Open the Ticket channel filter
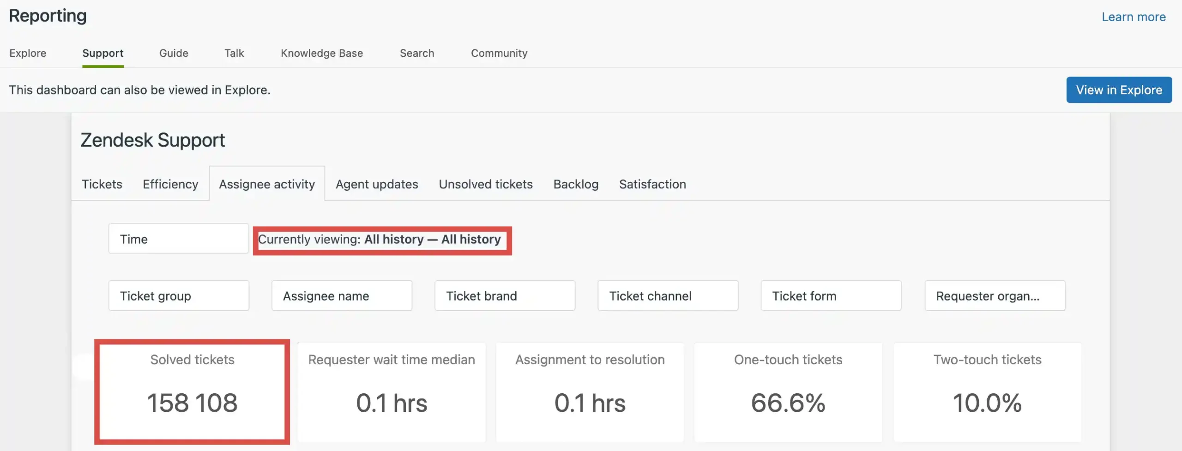Screen dimensions: 1182x451 pos(668,295)
